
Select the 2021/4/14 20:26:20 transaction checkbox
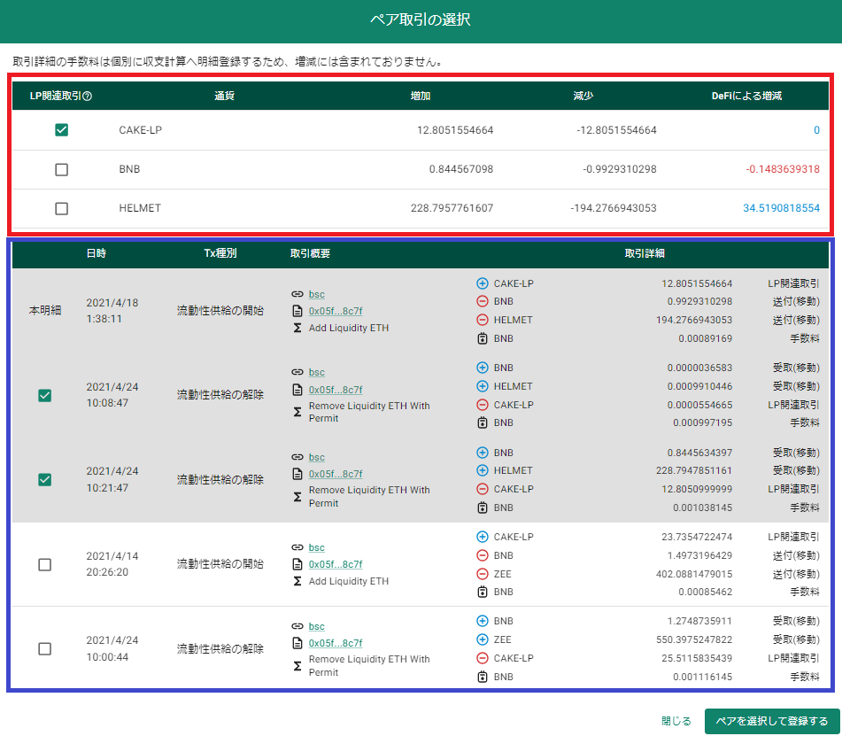[45, 564]
